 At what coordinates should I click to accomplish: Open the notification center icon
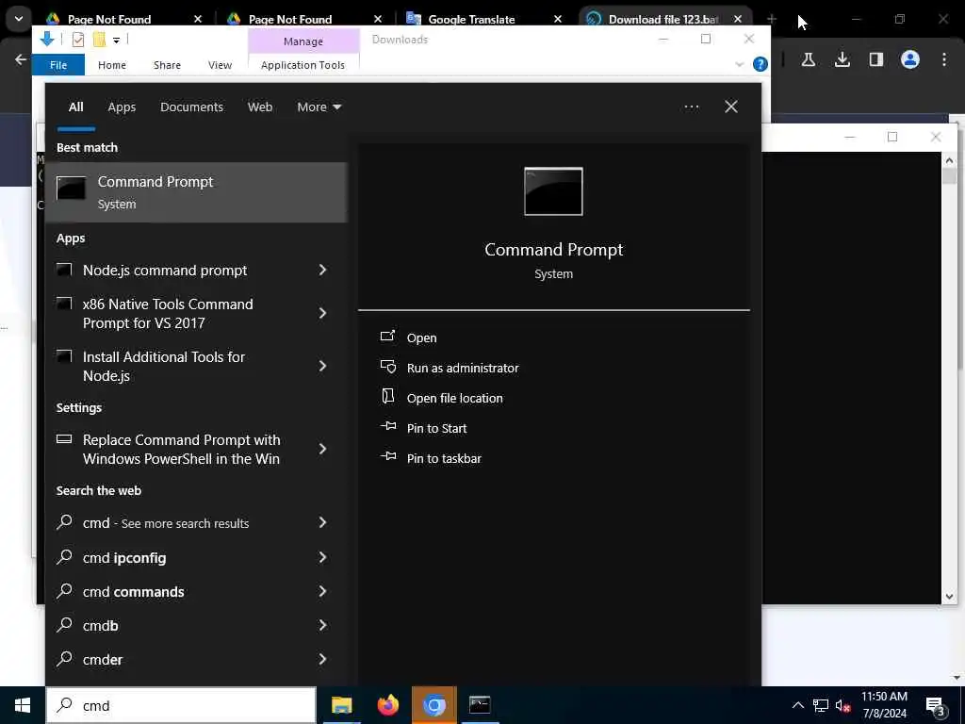[x=935, y=706]
